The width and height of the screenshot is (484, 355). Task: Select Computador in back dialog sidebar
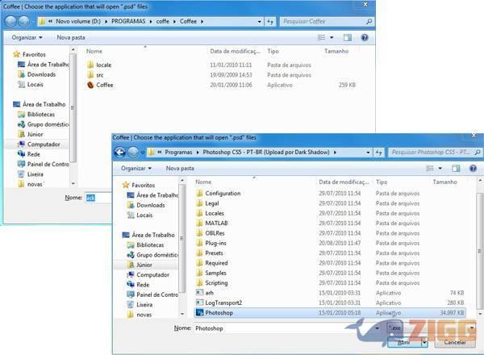43,144
